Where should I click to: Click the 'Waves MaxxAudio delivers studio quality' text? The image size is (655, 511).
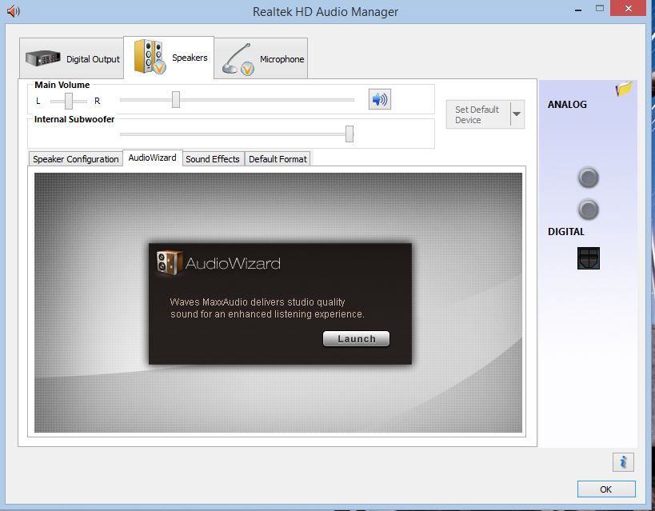(x=258, y=302)
